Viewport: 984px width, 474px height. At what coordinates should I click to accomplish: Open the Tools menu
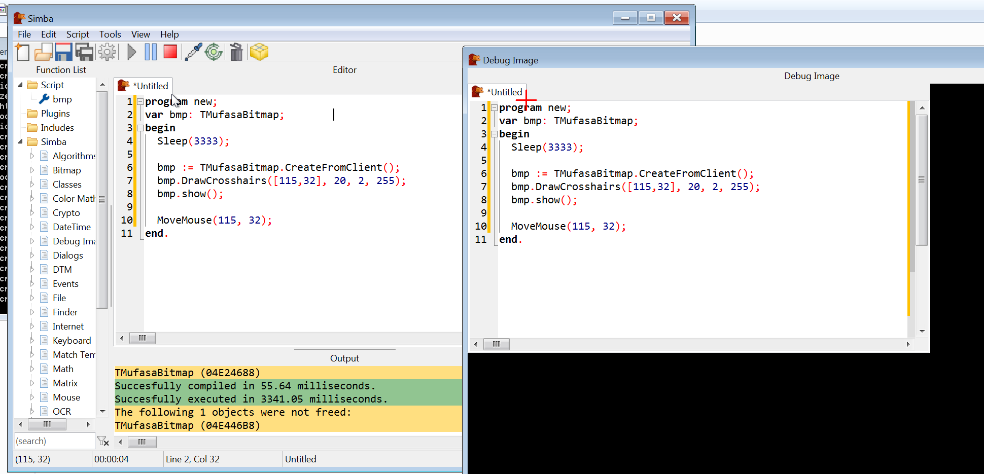110,34
